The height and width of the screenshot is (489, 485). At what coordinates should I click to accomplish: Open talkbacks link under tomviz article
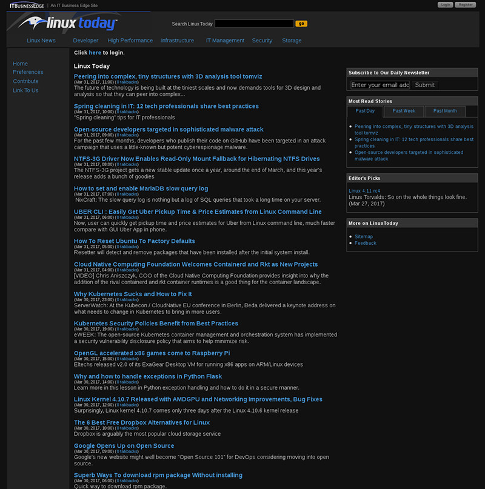click(x=127, y=82)
